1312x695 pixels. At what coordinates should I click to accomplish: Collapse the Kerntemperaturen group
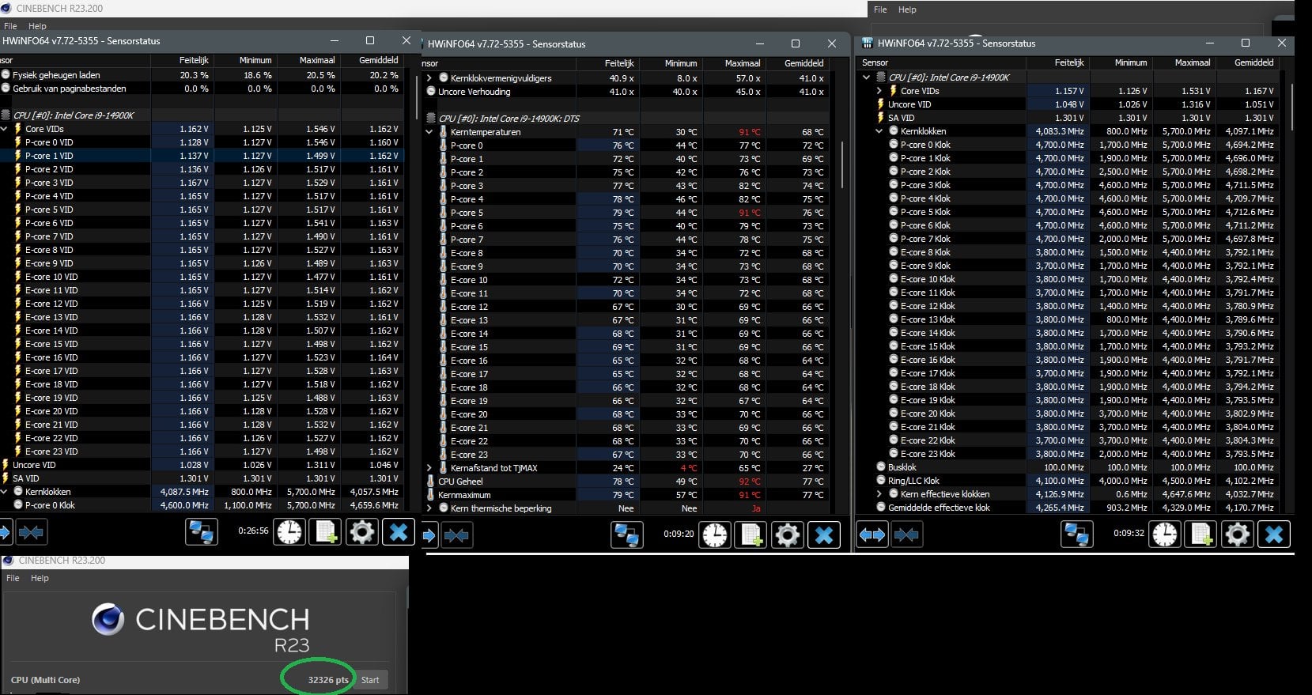tap(429, 132)
